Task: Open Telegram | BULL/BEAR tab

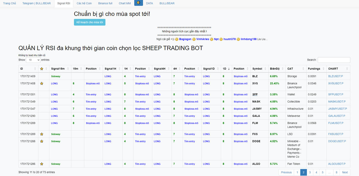Action: 37,3
